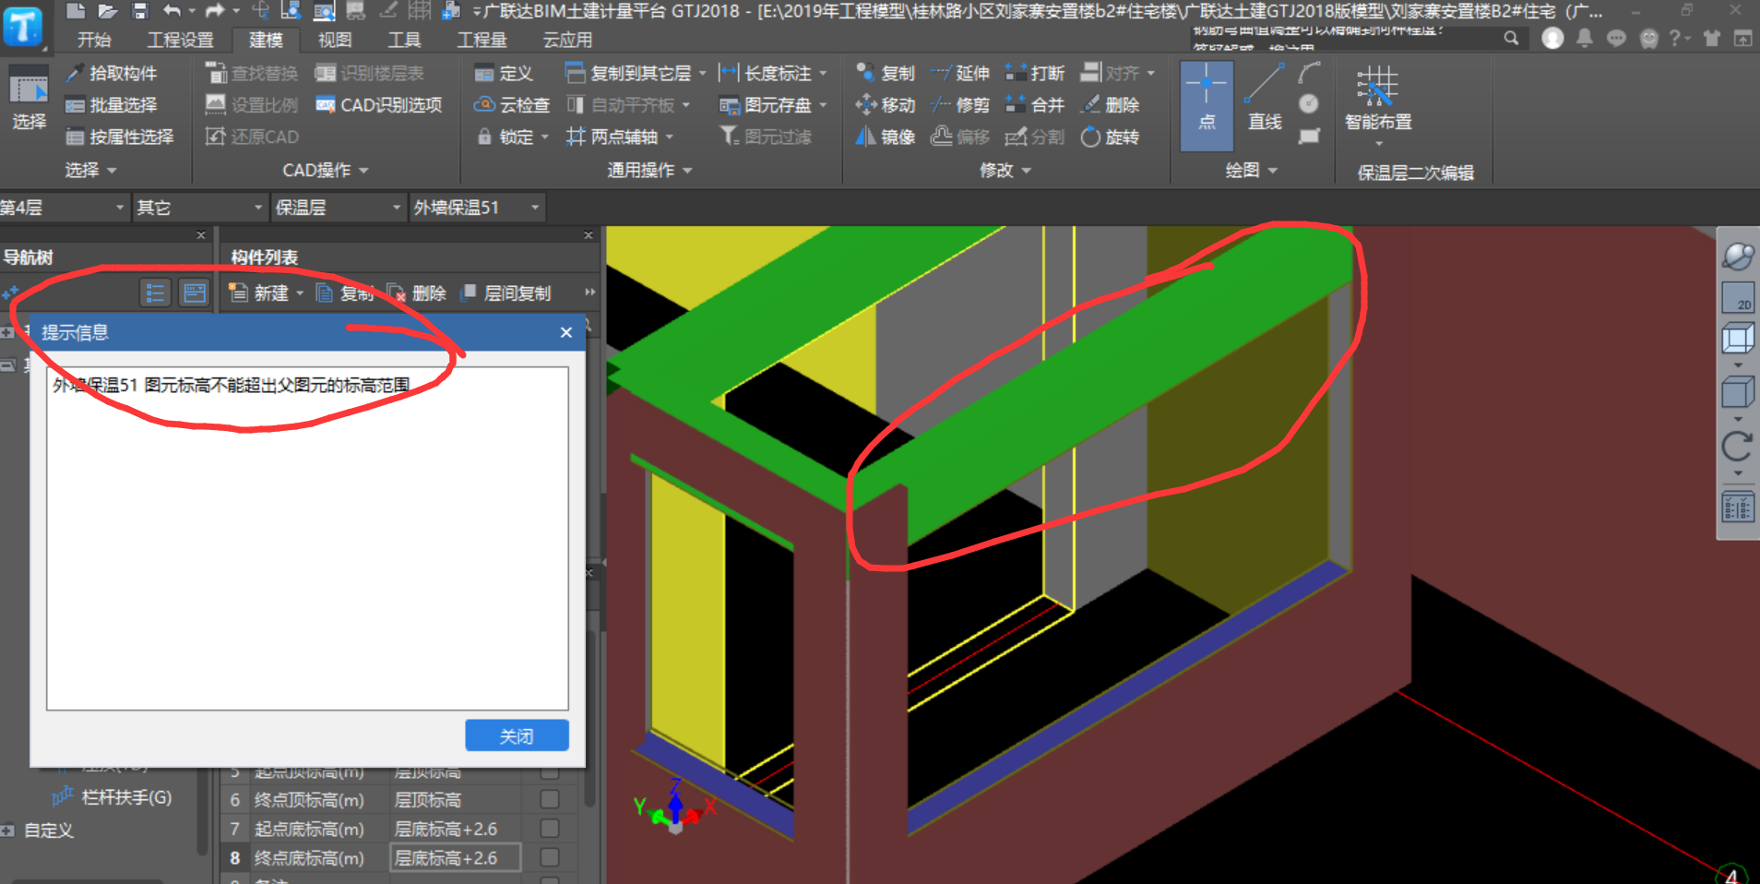Click 层间复制 copy between floors
This screenshot has width=1760, height=884.
tap(505, 293)
